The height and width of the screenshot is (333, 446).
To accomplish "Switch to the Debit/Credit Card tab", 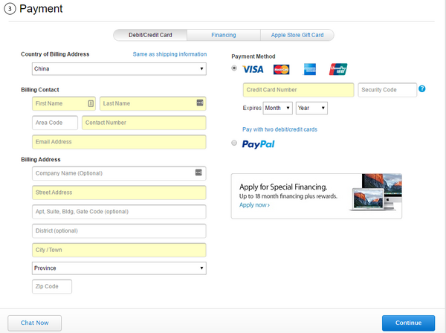I will 150,35.
